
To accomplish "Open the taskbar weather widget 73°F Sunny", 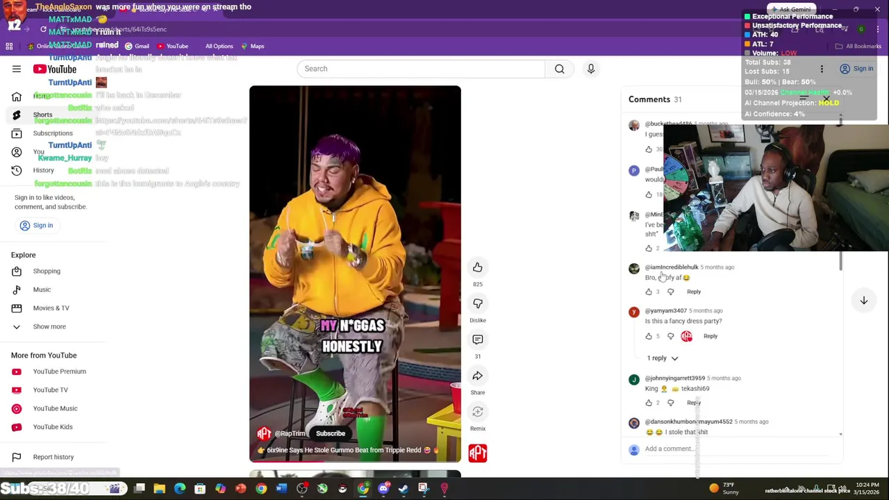I will coord(724,488).
